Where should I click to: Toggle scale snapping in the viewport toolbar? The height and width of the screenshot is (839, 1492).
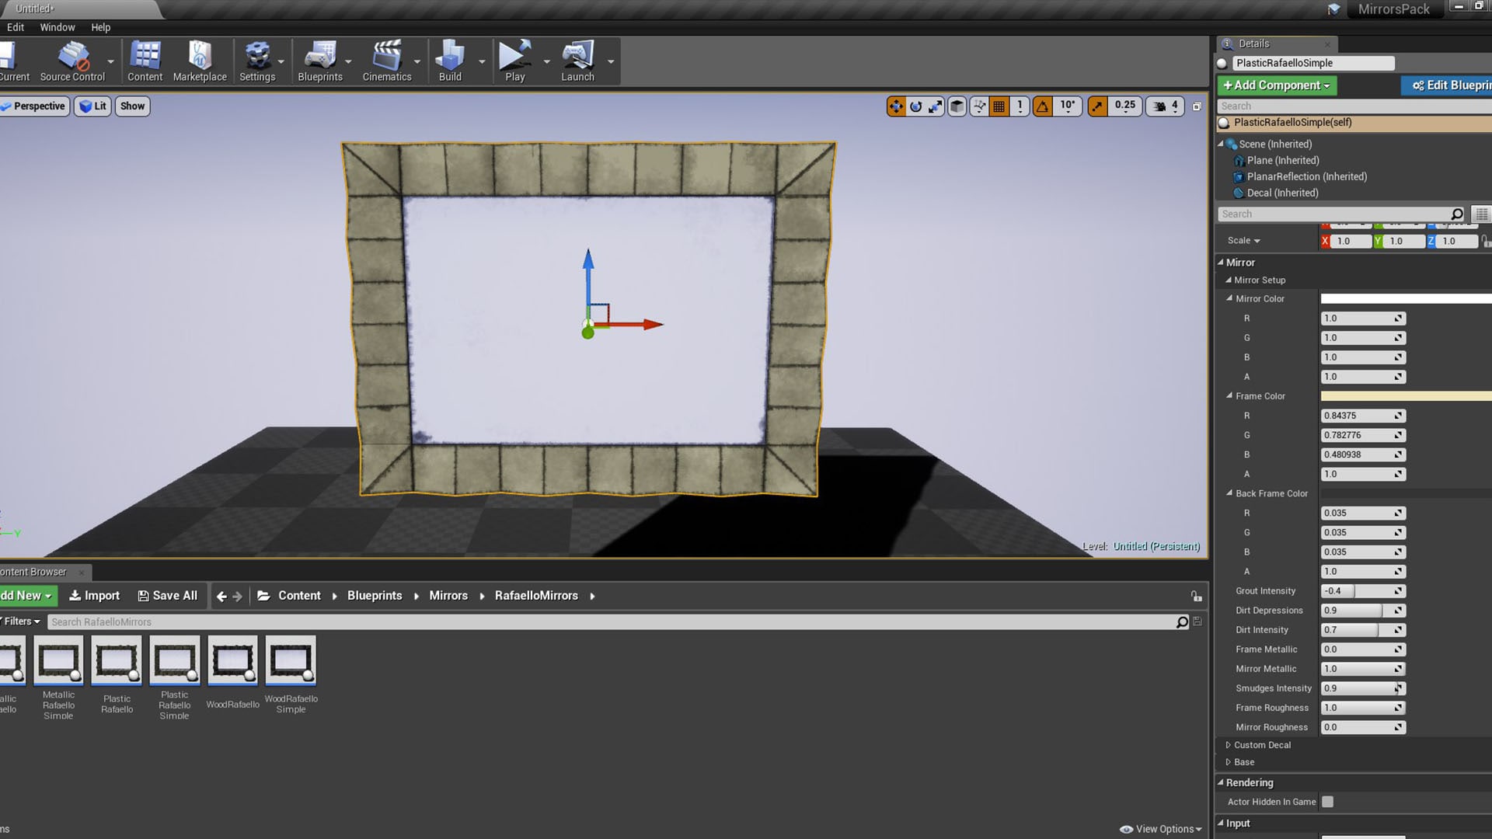point(1097,106)
